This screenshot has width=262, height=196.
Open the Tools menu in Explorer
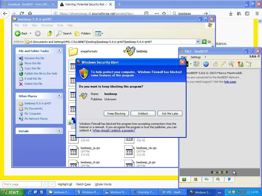click(60, 25)
